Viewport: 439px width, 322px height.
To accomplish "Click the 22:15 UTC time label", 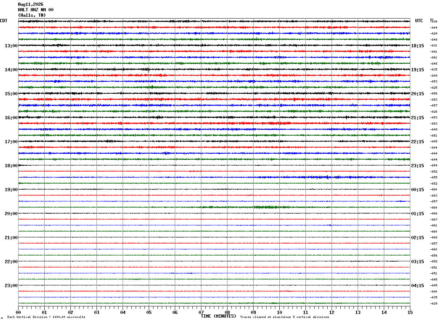I will click(x=418, y=142).
